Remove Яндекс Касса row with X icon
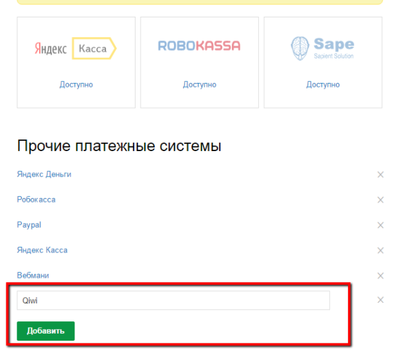Image resolution: width=395 pixels, height=360 pixels. 380,250
